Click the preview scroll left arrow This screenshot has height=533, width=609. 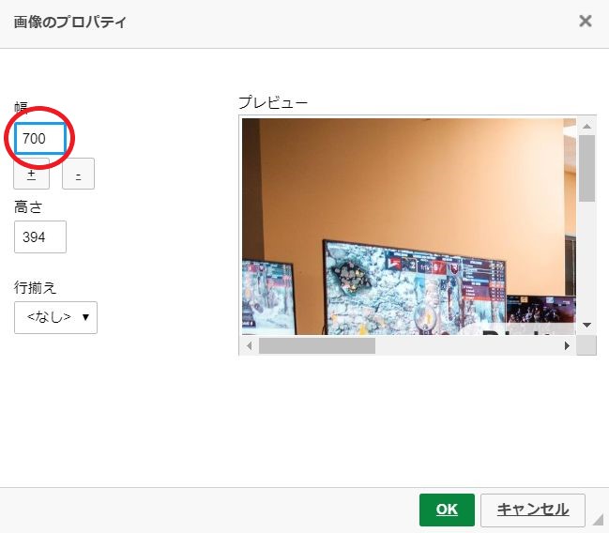[x=250, y=345]
